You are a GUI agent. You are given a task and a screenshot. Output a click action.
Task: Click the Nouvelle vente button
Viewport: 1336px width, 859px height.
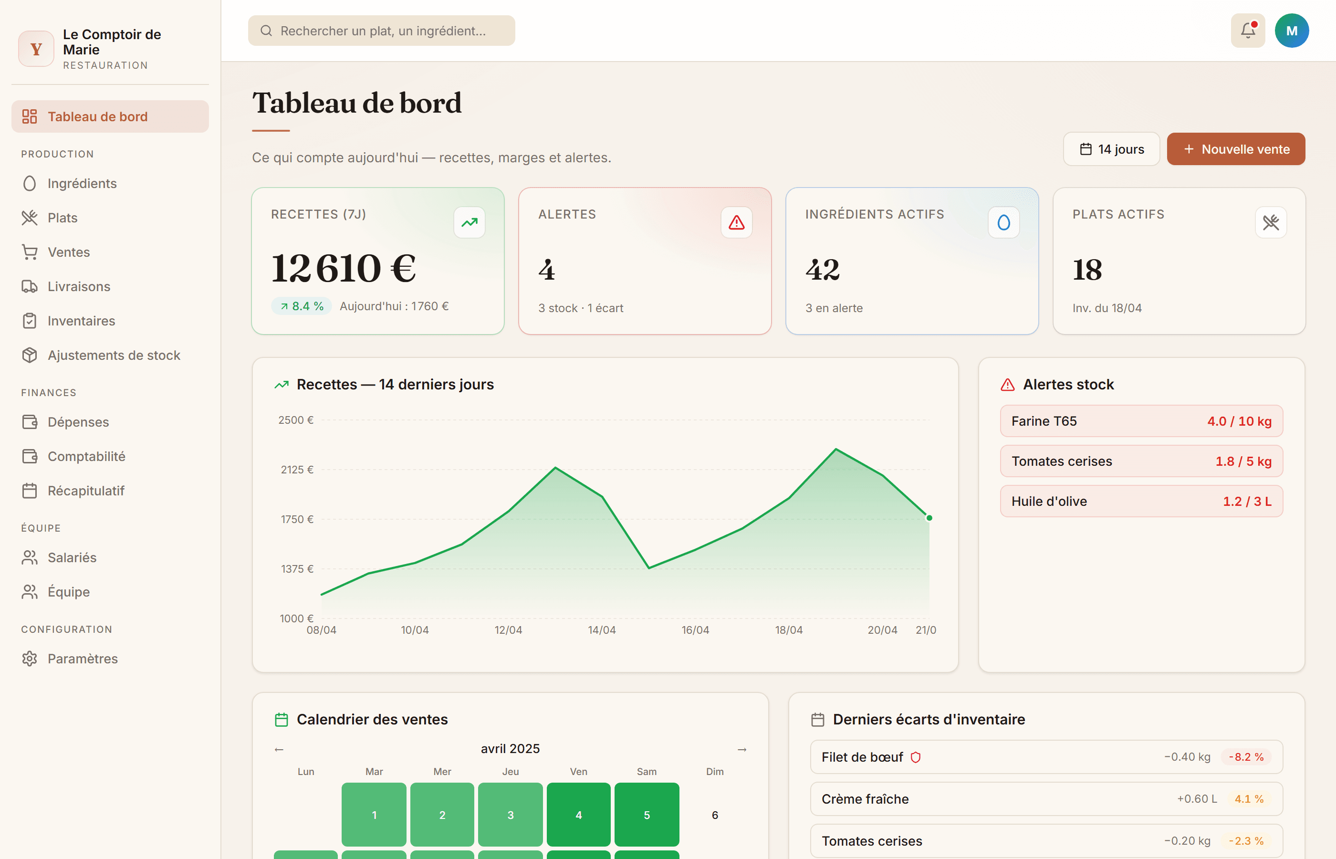pos(1236,149)
